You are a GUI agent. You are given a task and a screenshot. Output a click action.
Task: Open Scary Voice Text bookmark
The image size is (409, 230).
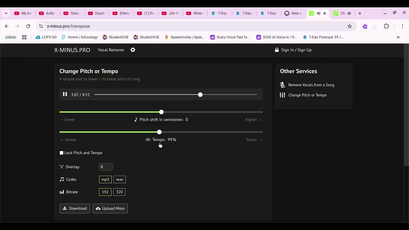(x=230, y=37)
